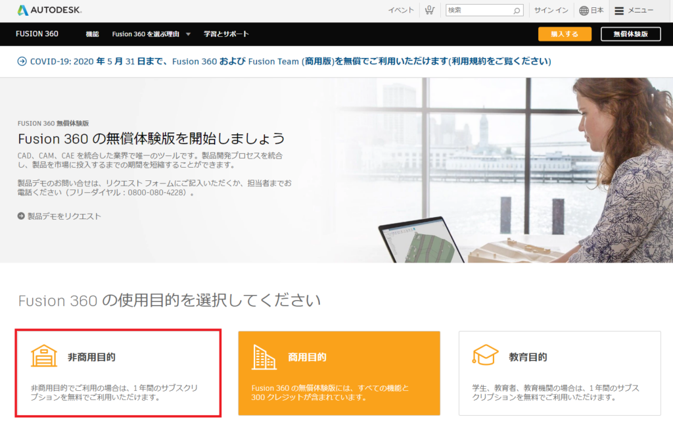Click the orange 購入する button

click(565, 34)
